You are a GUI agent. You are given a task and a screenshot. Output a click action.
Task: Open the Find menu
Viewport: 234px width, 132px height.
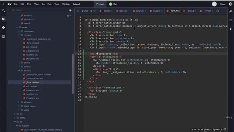coord(29,4)
